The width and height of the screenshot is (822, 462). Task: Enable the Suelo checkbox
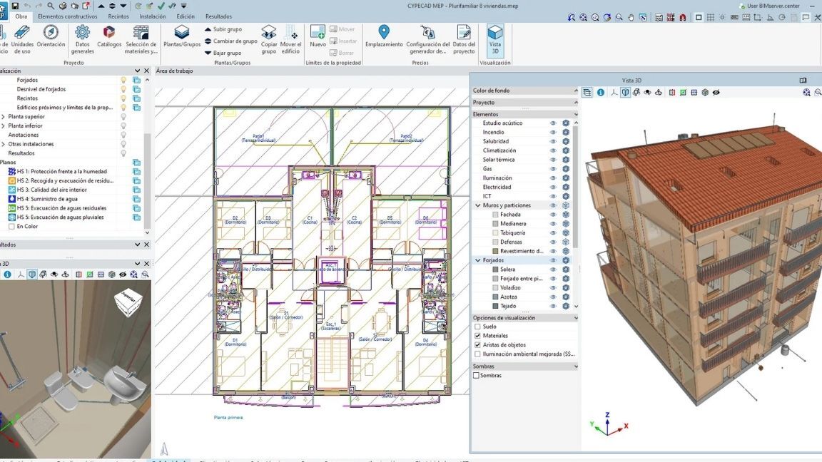pyautogui.click(x=478, y=327)
